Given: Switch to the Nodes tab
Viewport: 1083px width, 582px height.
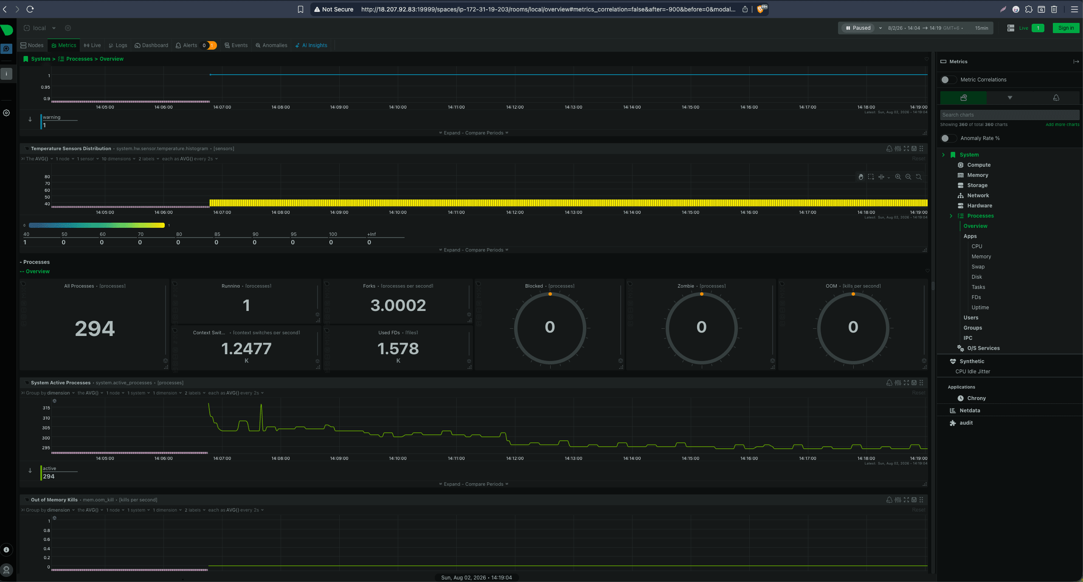Looking at the screenshot, I should (32, 45).
